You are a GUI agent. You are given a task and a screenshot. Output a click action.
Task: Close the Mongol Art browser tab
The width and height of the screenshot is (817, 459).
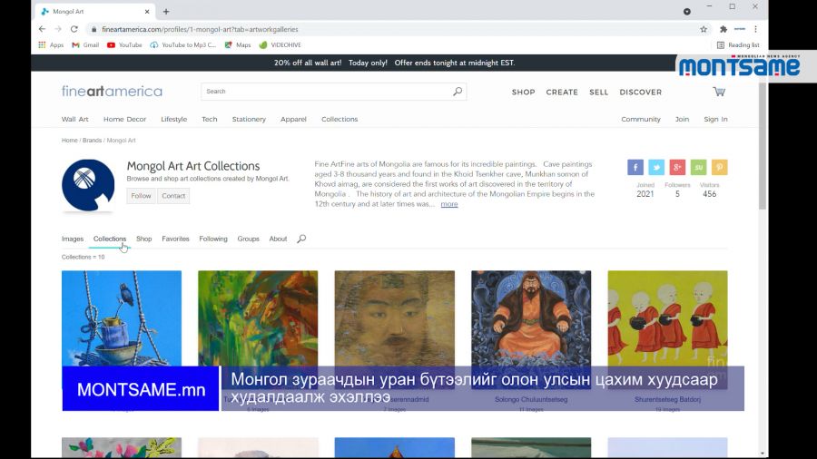(x=147, y=12)
